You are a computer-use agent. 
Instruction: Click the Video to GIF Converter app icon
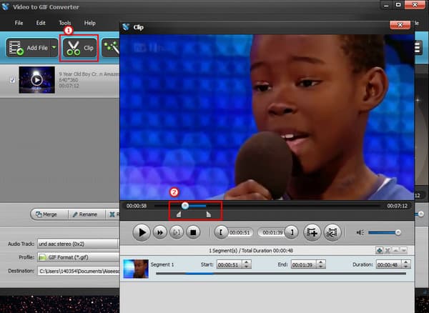[5, 6]
